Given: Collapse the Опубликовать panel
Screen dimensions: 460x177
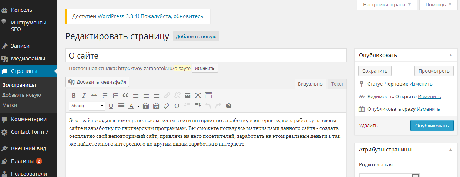Looking at the screenshot, I should (x=450, y=55).
